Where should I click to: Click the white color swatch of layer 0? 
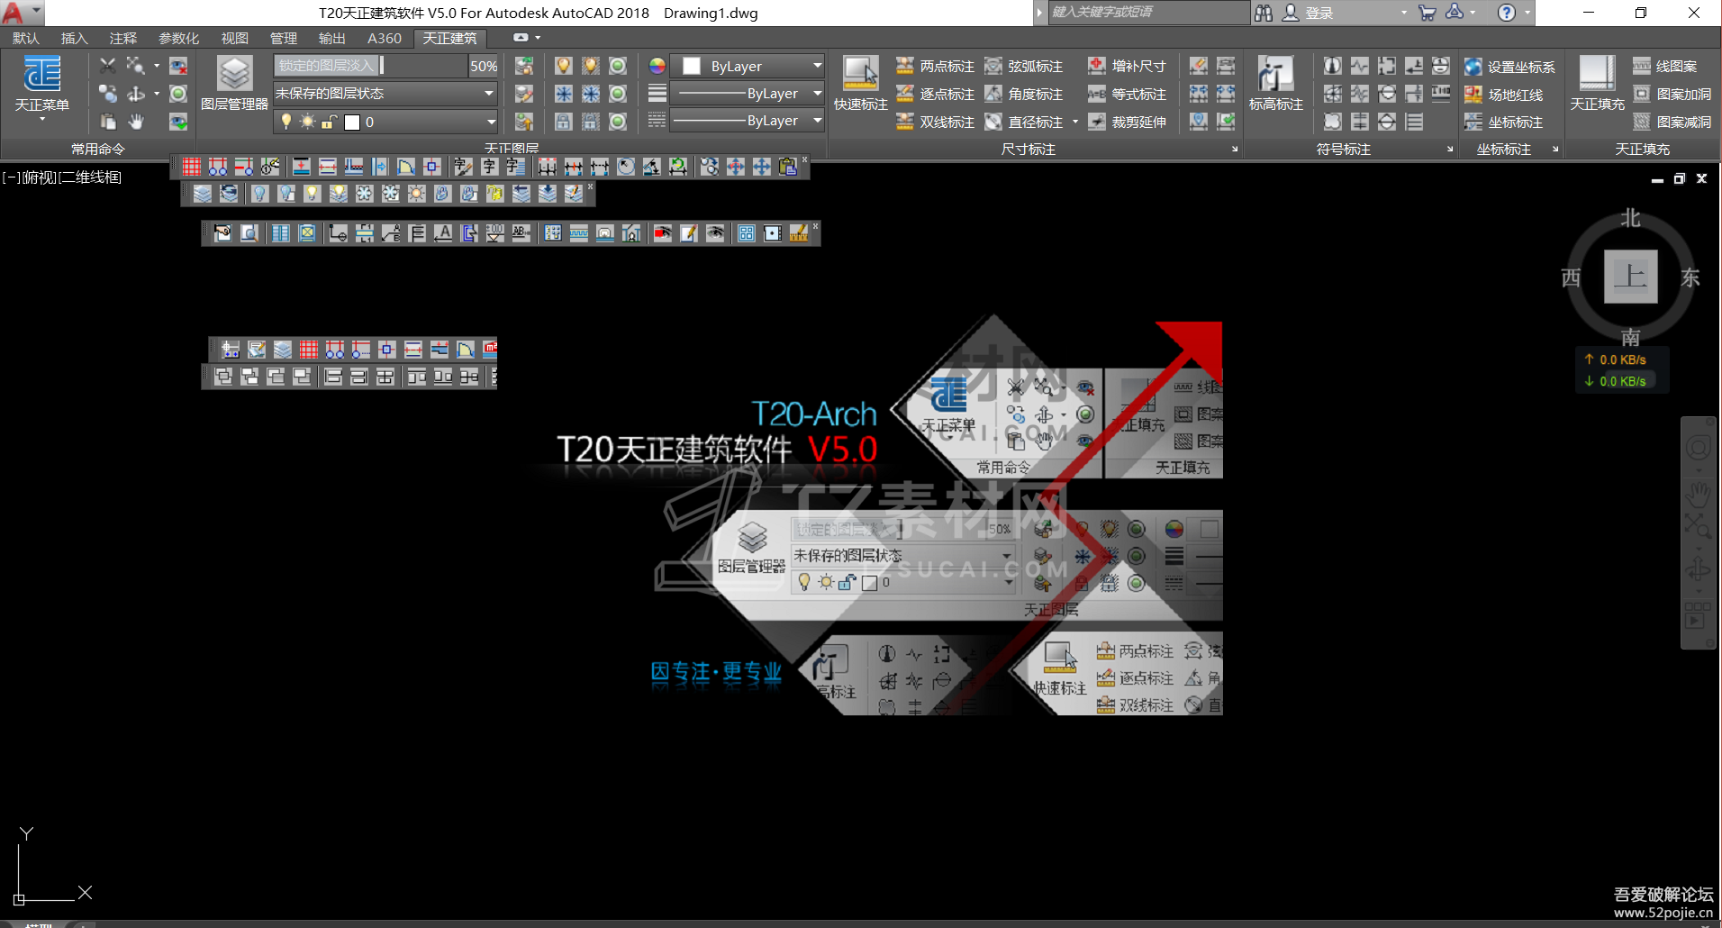[352, 122]
